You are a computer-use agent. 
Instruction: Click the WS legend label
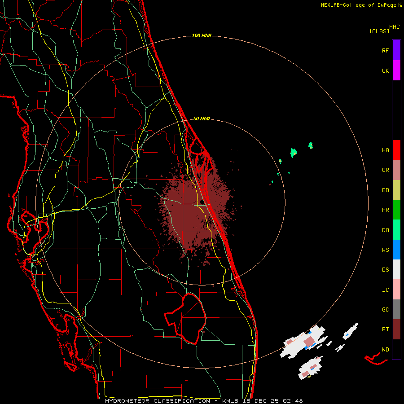point(385,250)
